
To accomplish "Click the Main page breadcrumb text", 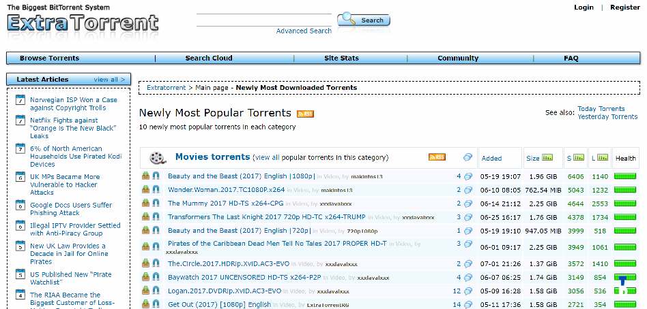I will 212,88.
